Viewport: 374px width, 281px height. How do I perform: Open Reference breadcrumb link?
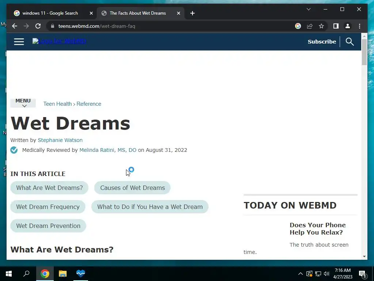89,104
